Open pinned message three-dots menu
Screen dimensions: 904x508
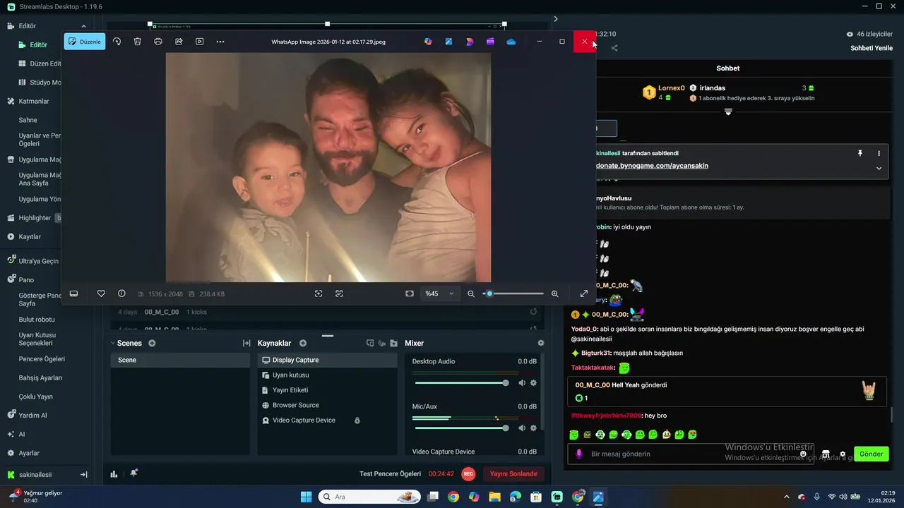(x=879, y=153)
